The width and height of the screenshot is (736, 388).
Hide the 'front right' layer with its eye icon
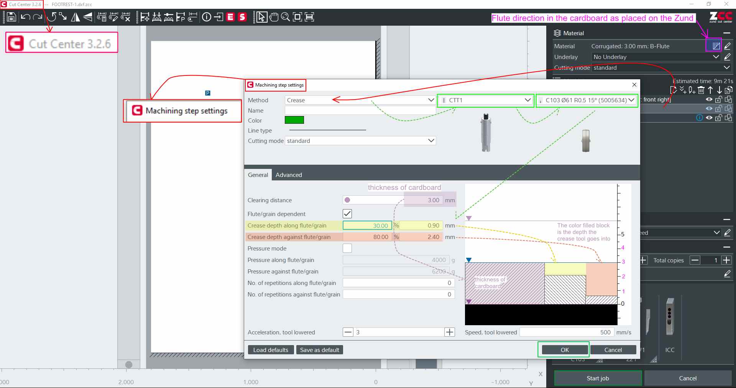(x=709, y=99)
